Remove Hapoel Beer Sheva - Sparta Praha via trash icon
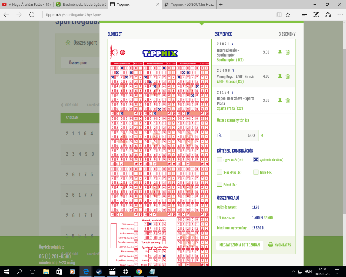This screenshot has width=346, height=277. [288, 101]
